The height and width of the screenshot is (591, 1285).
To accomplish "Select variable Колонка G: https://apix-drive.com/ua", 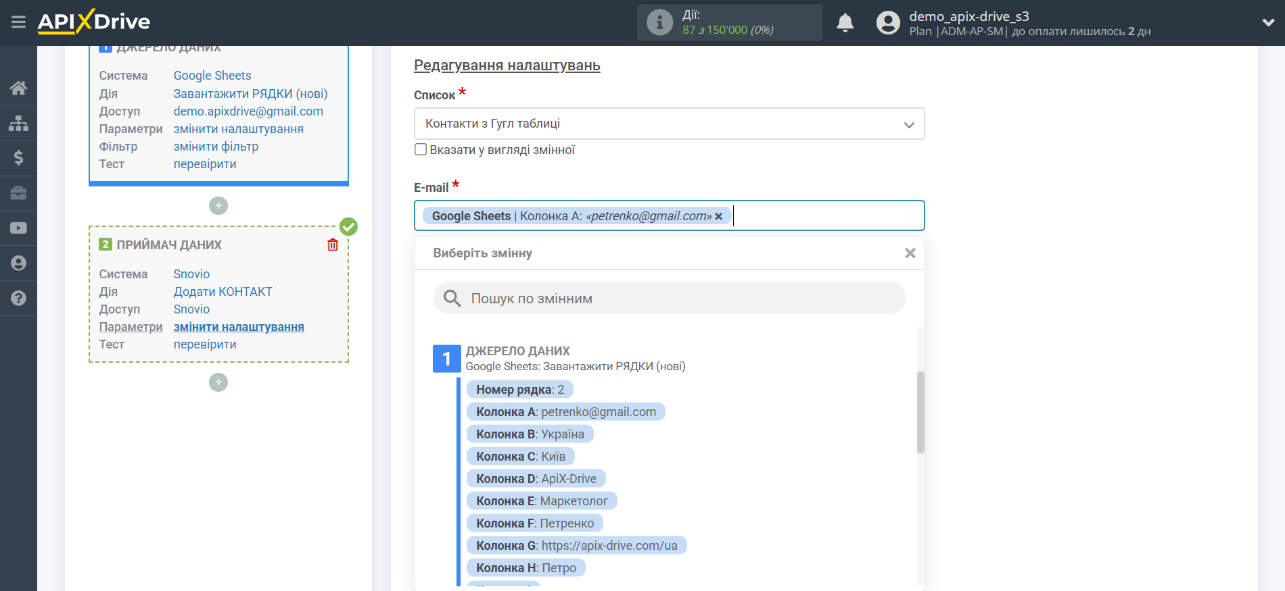I will [577, 546].
